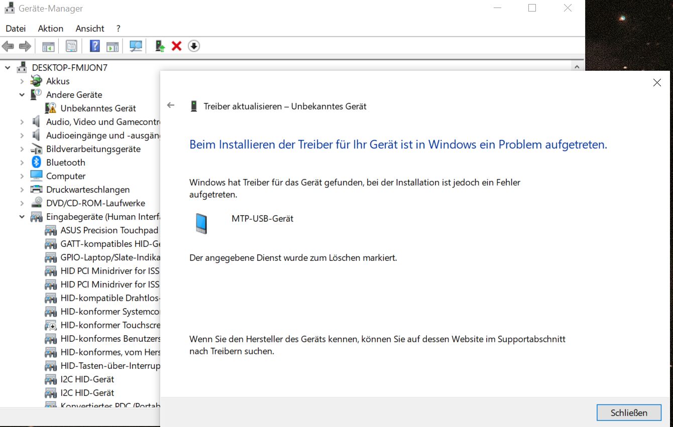
Task: Click the scrollbar up arrow in device tree
Action: [x=578, y=66]
